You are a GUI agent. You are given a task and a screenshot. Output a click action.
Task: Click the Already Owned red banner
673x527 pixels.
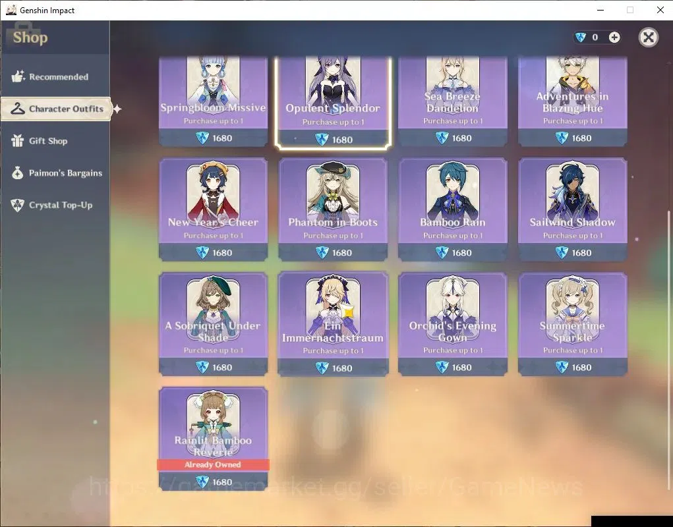tap(214, 464)
